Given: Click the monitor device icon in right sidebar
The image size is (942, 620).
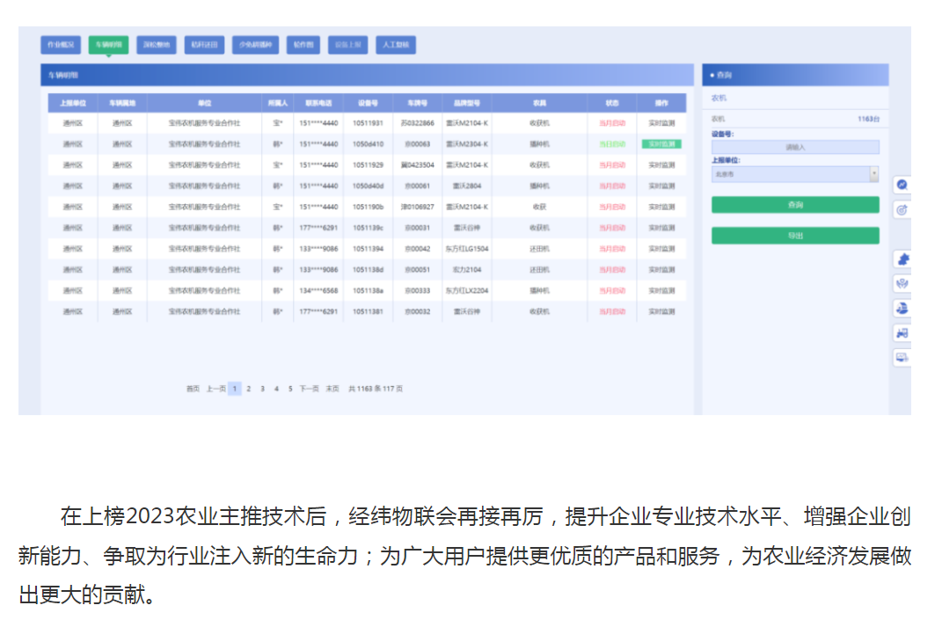Looking at the screenshot, I should (x=902, y=357).
